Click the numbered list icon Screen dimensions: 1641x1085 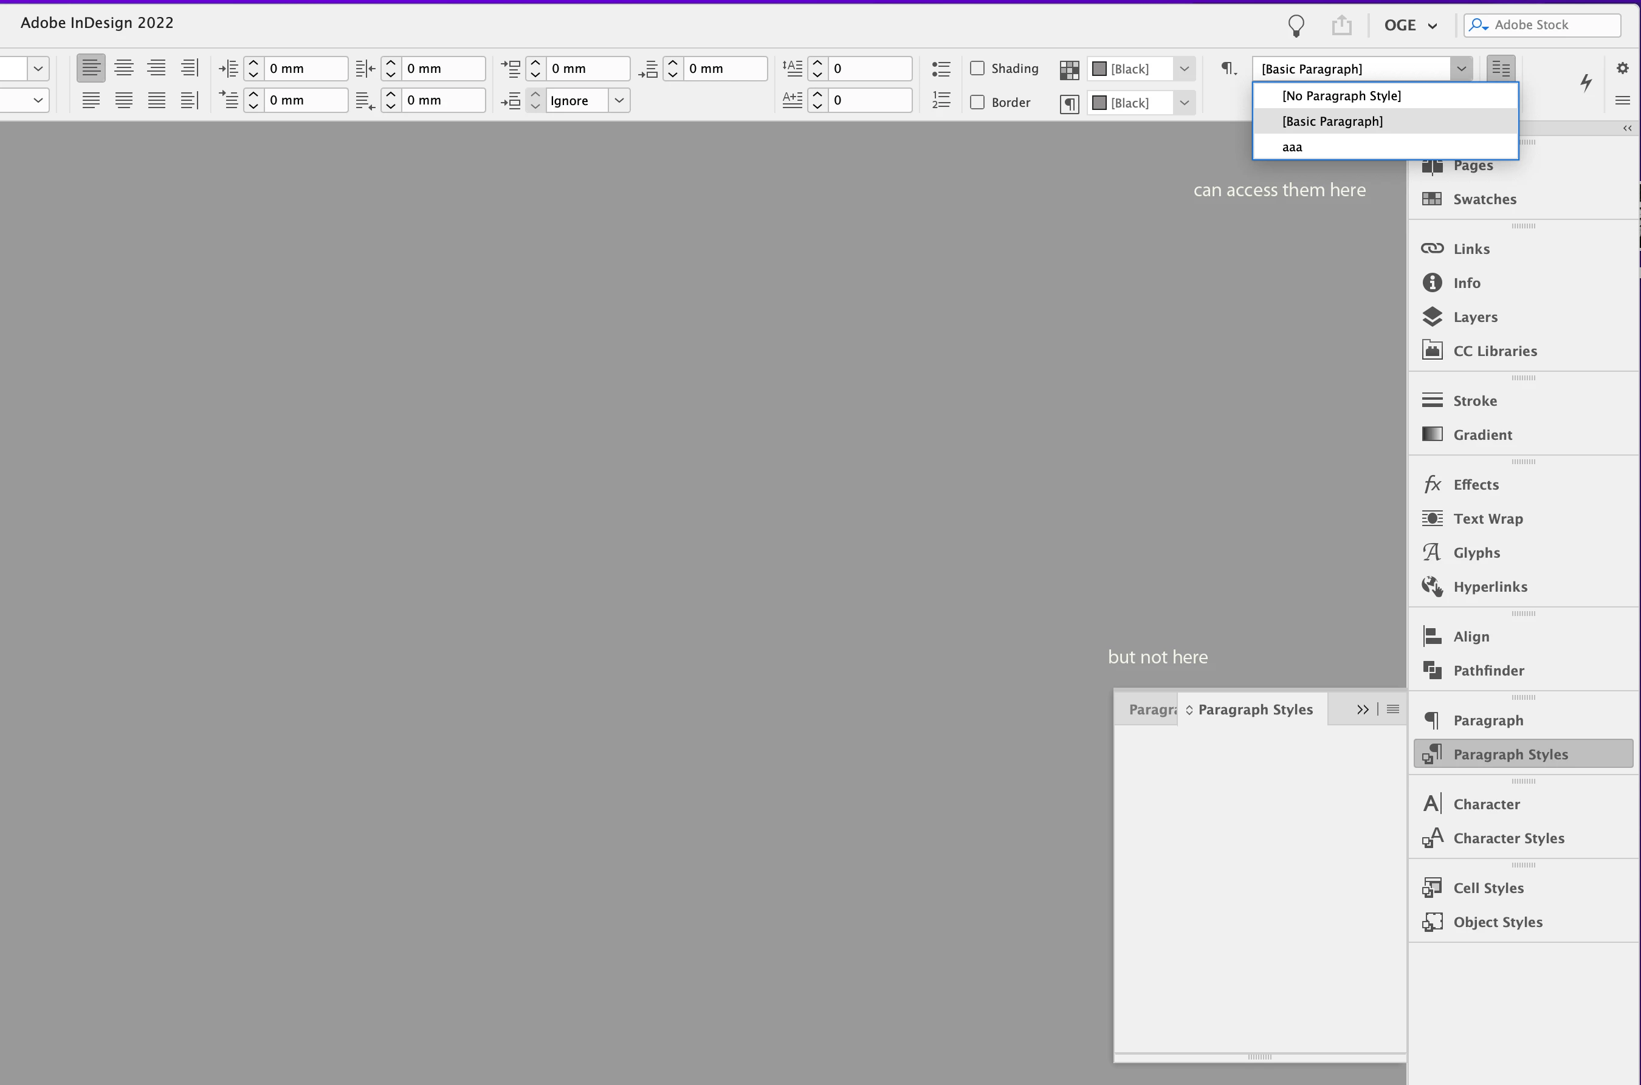click(941, 100)
